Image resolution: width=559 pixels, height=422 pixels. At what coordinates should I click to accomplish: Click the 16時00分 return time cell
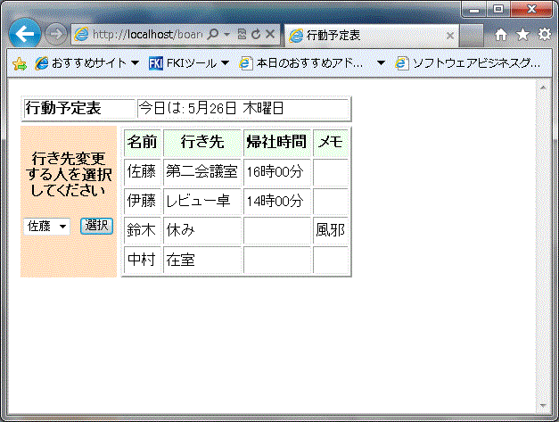(x=276, y=172)
